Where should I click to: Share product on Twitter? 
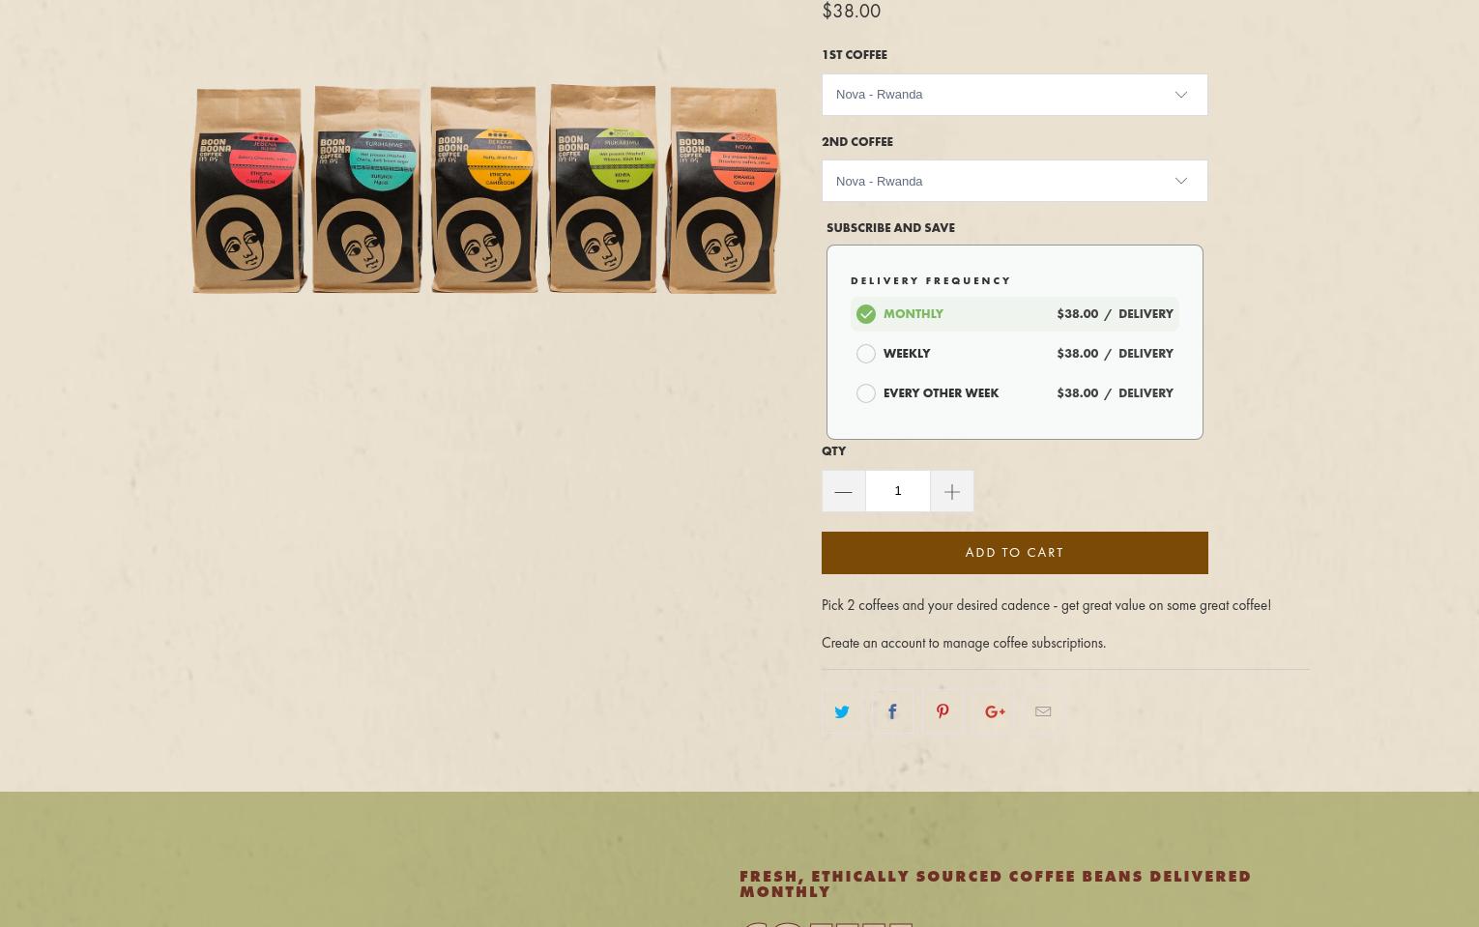(x=842, y=711)
